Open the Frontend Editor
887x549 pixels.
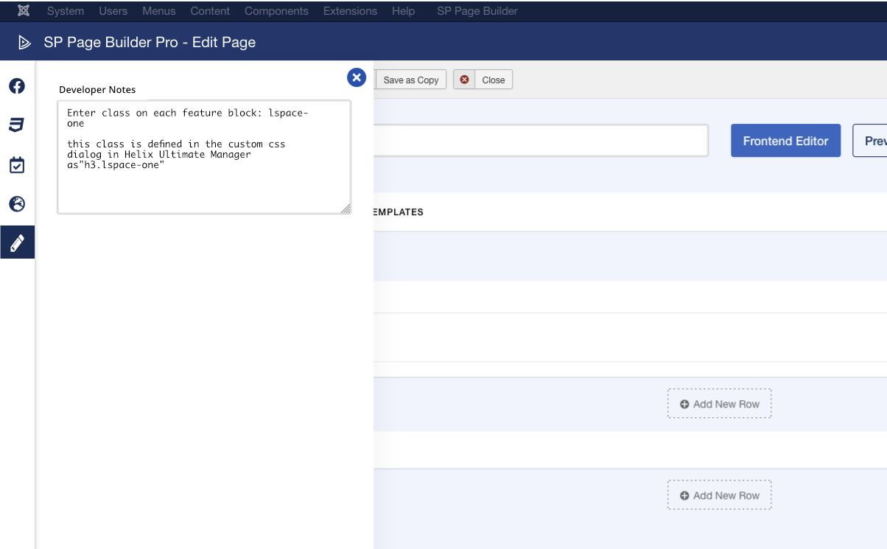[x=785, y=141]
